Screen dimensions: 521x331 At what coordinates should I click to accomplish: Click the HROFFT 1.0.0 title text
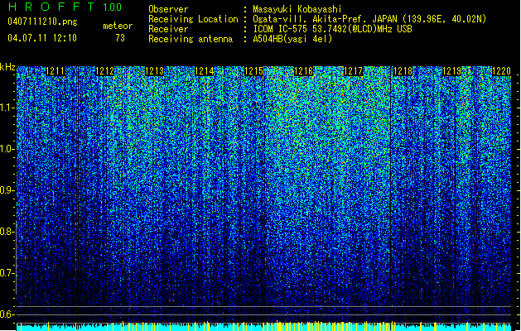pyautogui.click(x=65, y=7)
